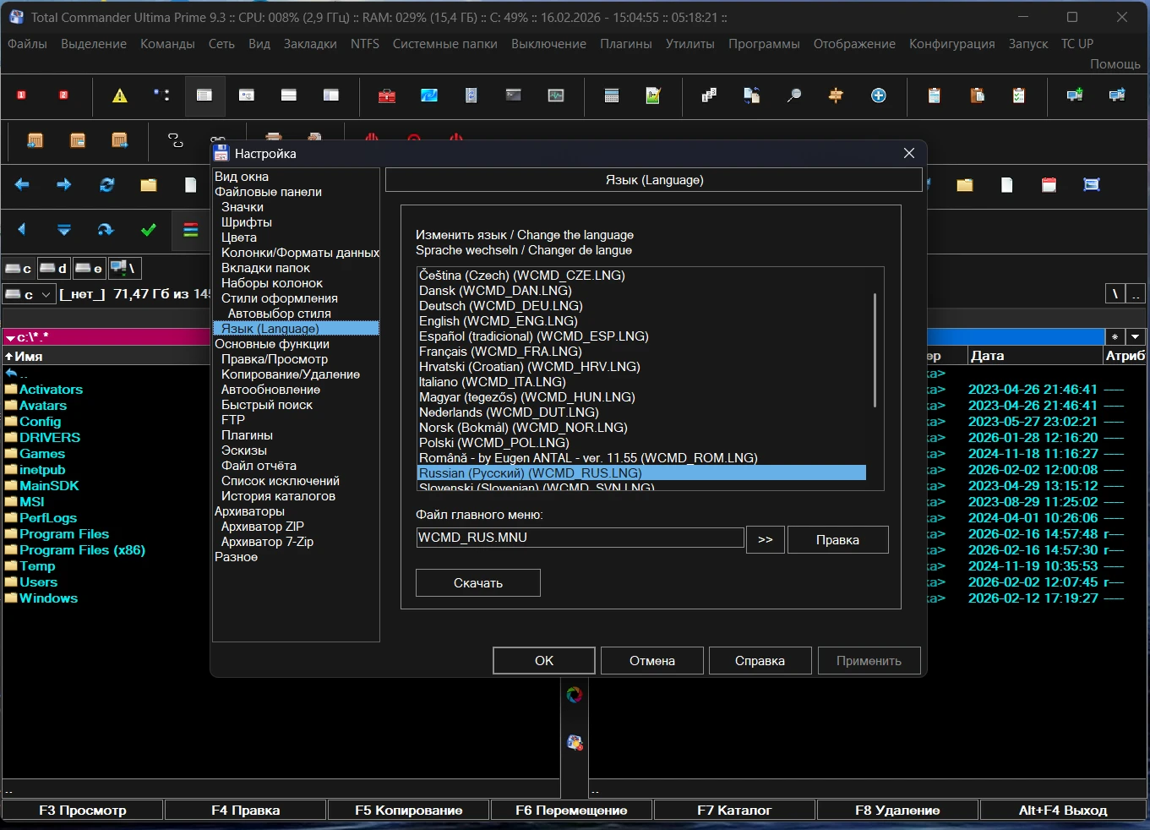Click the language list vertical scrollbar
This screenshot has width=1150, height=830.
coord(875,351)
